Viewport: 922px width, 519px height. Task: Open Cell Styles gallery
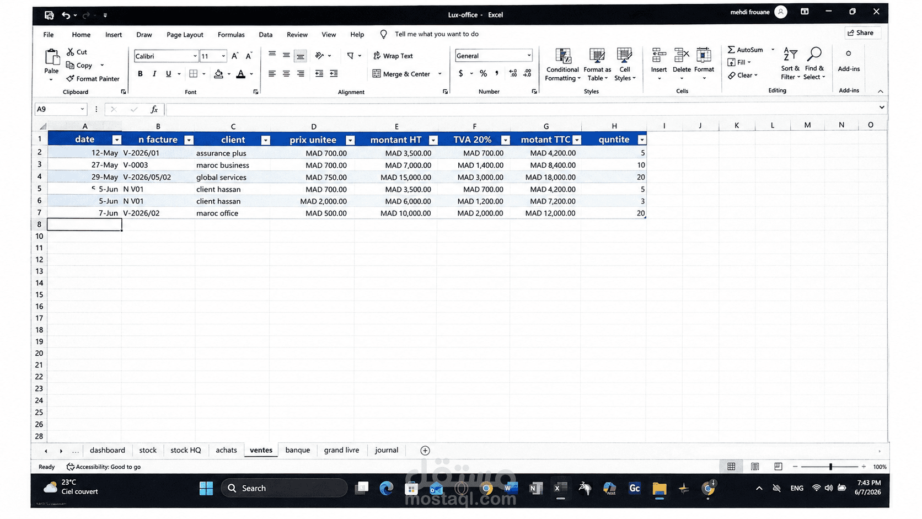[625, 65]
